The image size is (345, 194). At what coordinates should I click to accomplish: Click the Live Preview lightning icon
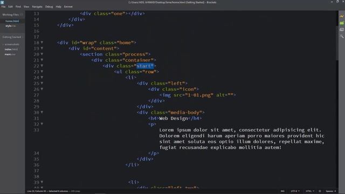341,16
